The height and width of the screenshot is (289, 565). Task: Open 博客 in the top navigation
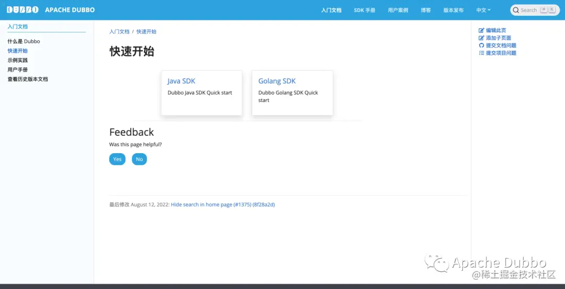[425, 10]
